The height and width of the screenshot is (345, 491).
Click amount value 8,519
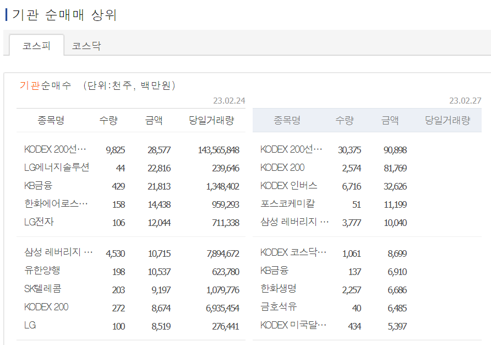[161, 326]
